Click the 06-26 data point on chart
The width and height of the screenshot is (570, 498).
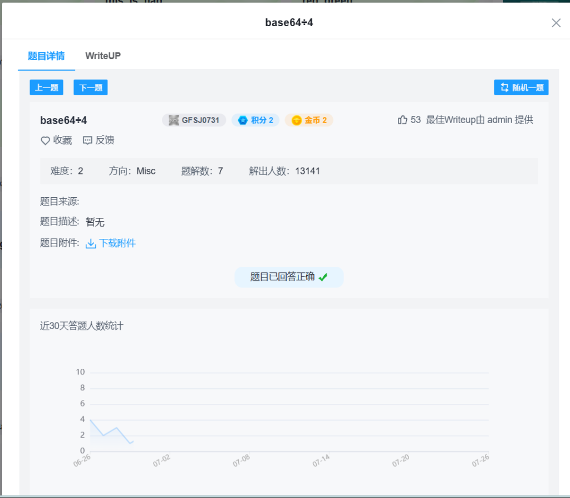point(90,419)
